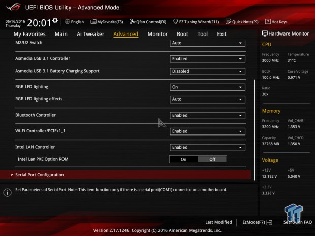Click Last Modified button
315x236 pixels.
point(218,222)
